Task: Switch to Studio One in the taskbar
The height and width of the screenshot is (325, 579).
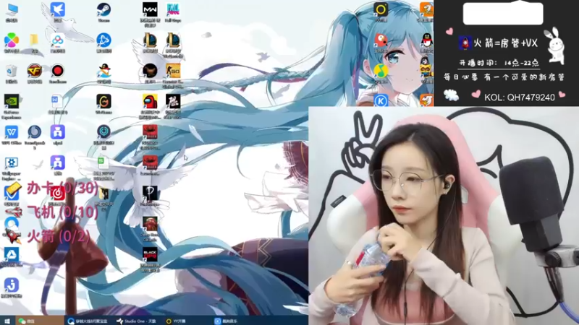Action: pos(136,321)
